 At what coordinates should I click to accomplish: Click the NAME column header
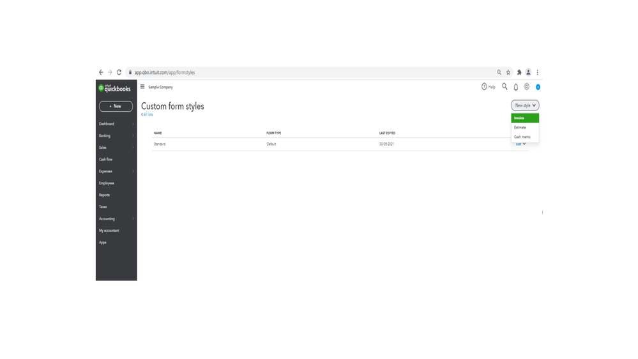tap(158, 133)
